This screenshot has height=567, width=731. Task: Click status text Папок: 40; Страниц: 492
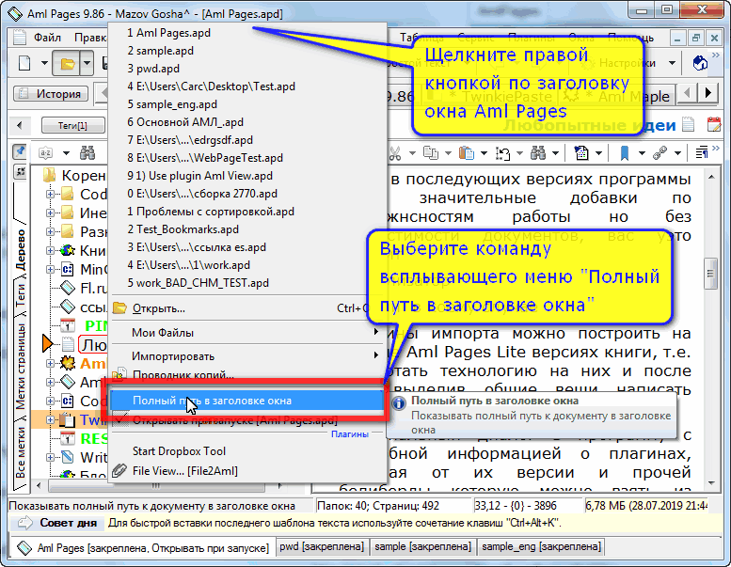click(x=378, y=506)
